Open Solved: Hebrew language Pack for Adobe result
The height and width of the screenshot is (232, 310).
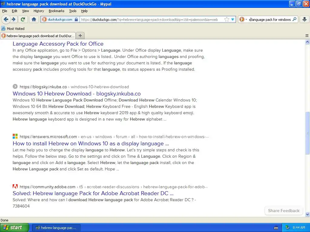93,193
